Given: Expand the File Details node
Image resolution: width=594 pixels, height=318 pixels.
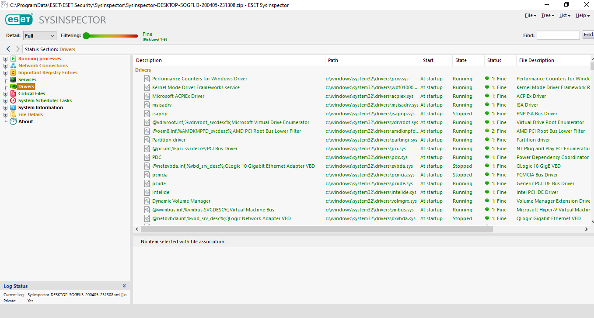Looking at the screenshot, I should (6, 114).
